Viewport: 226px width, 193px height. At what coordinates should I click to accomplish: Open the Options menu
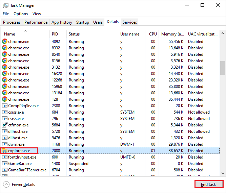pyautogui.click(x=21, y=14)
